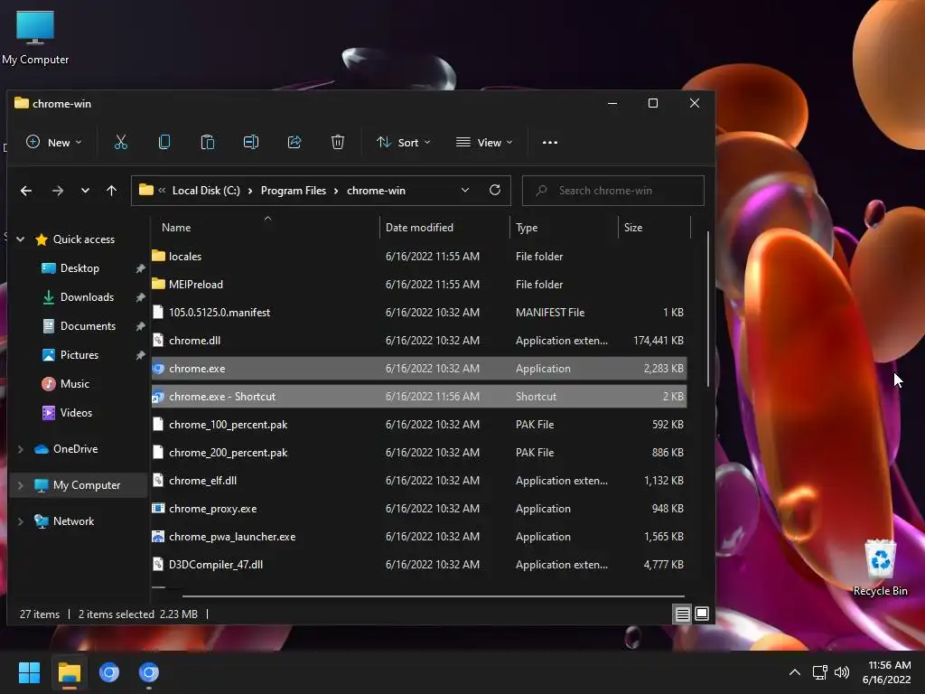
Task: Expand the address bar history dropdown
Action: click(465, 190)
